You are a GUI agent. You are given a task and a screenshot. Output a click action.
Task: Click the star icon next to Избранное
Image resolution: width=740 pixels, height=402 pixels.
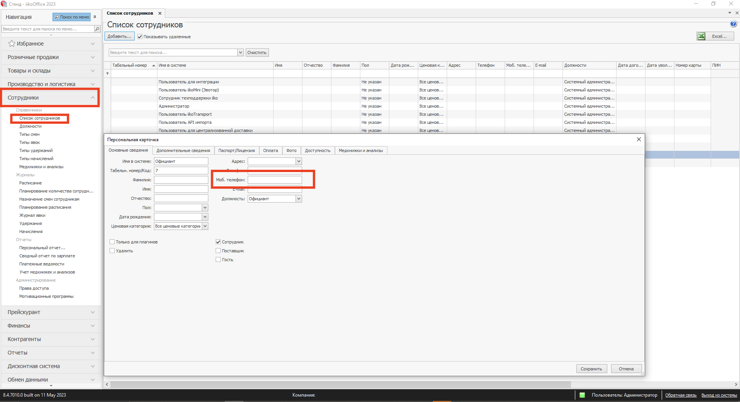(12, 44)
